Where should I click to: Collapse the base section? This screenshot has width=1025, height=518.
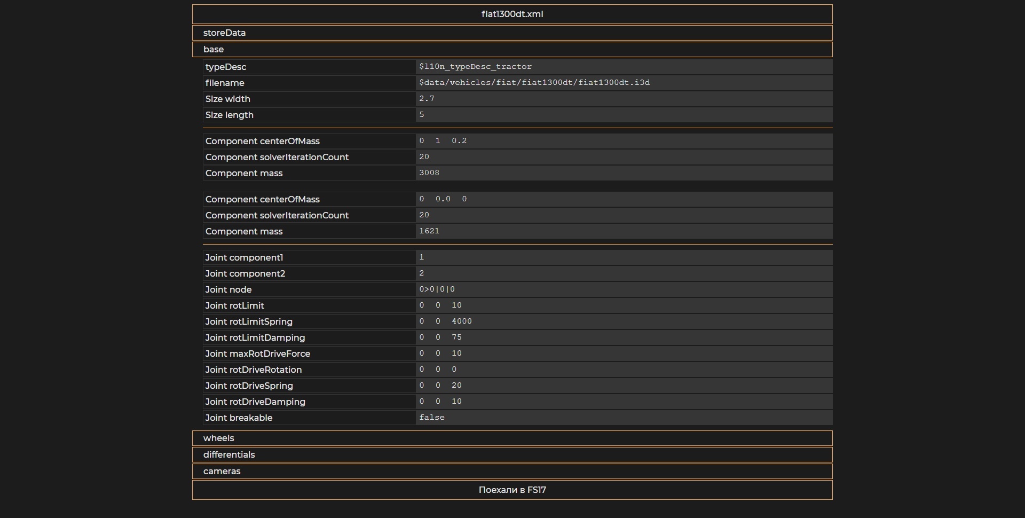512,49
